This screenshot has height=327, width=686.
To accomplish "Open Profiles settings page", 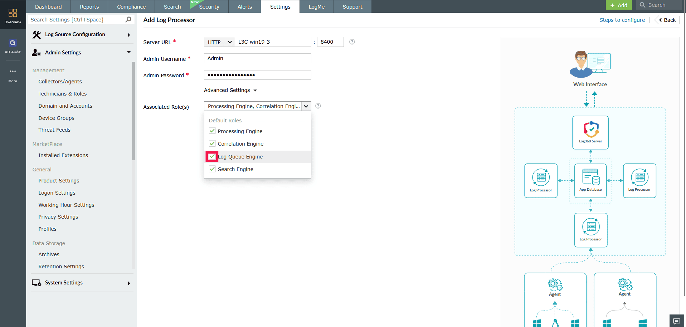I will click(x=48, y=229).
